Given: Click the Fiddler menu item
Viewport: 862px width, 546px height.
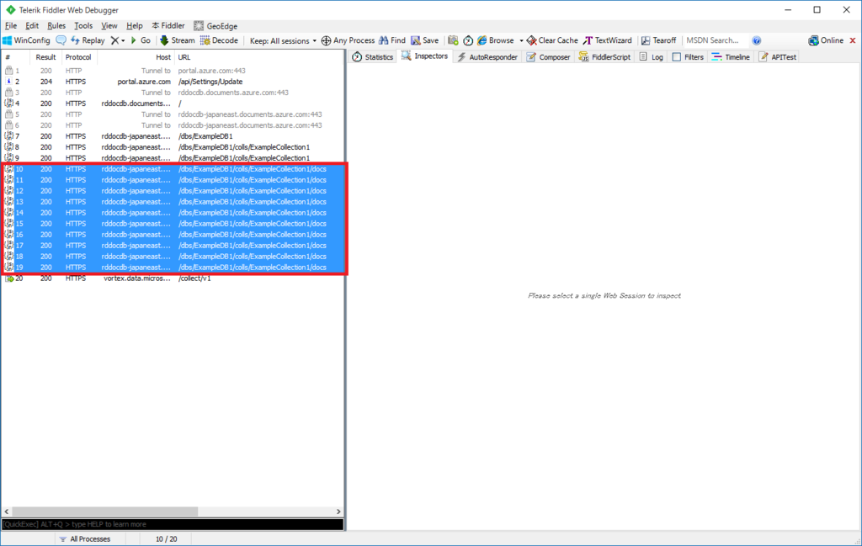Looking at the screenshot, I should (168, 26).
